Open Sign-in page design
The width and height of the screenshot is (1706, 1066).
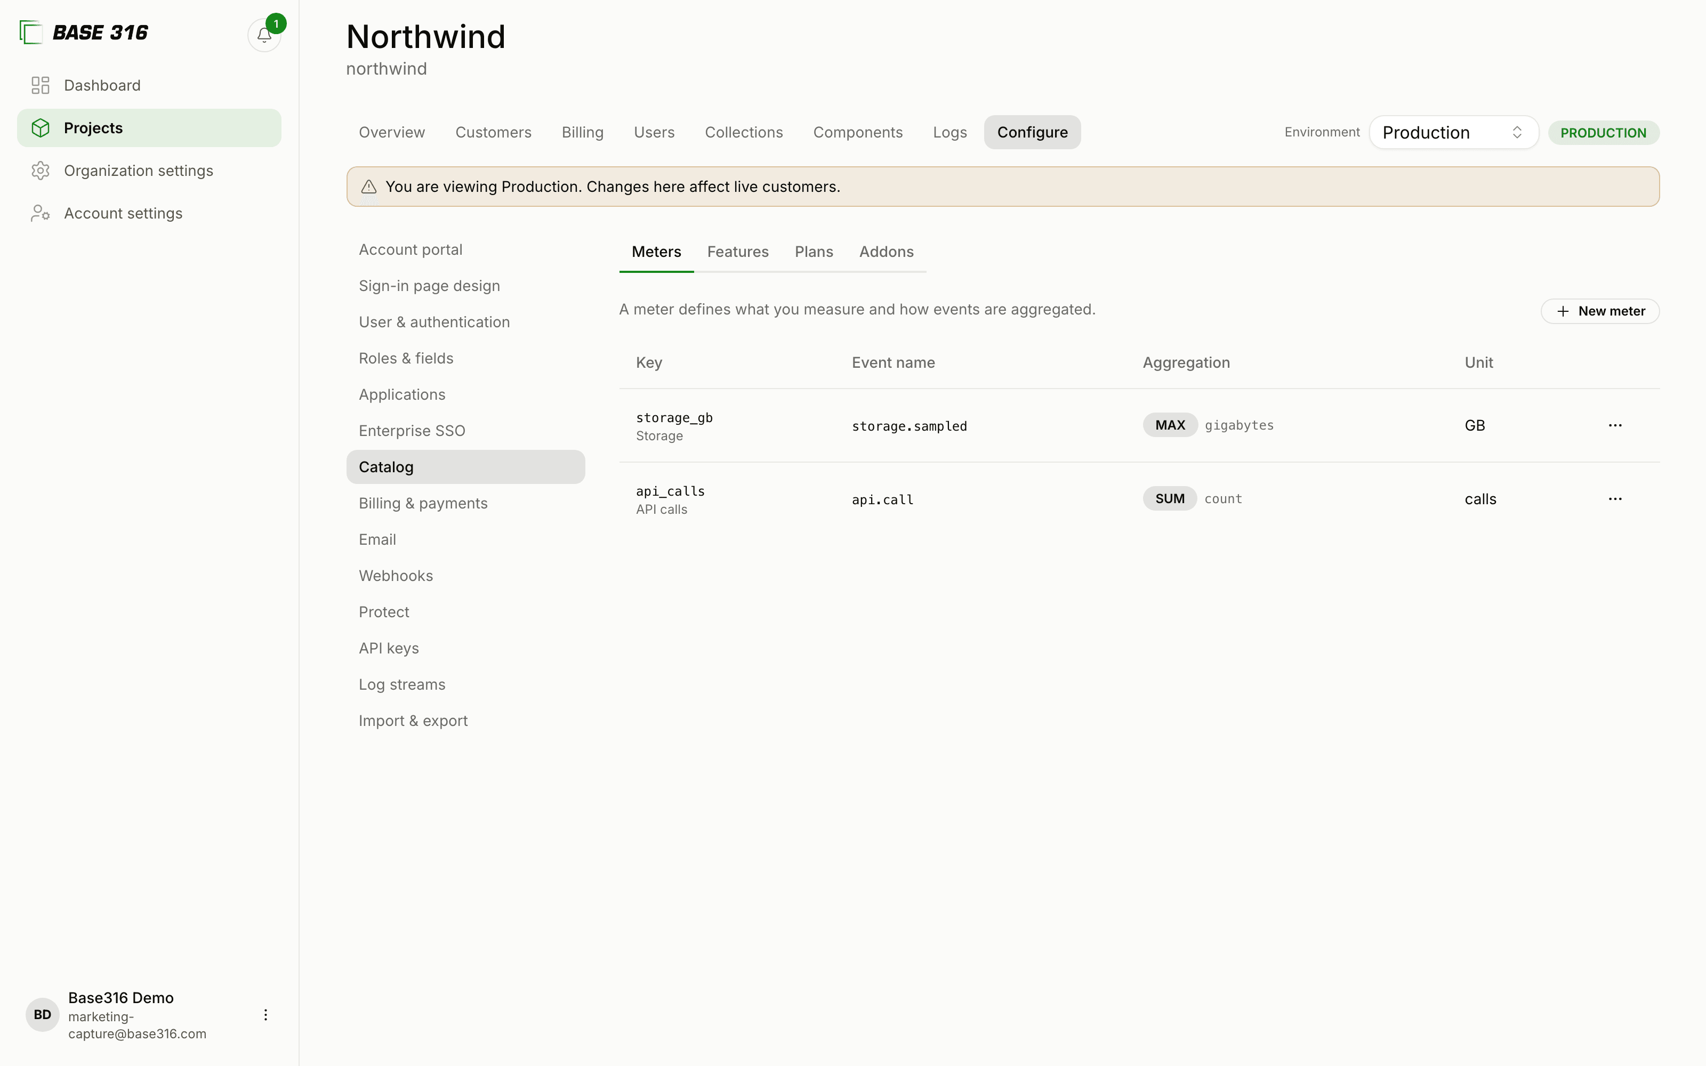465,286
